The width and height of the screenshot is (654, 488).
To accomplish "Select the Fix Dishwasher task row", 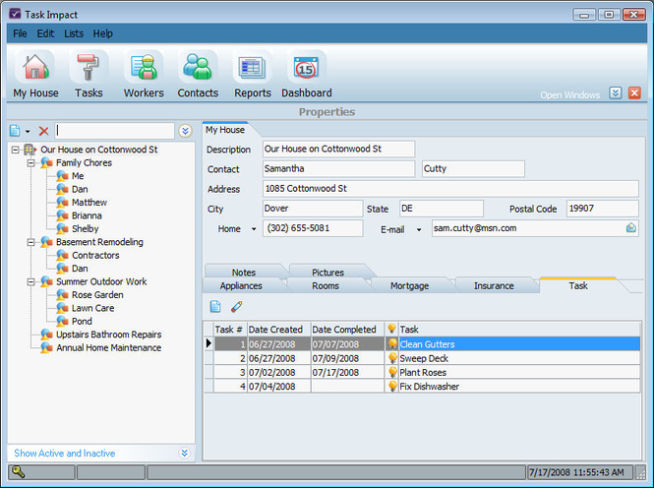I will (423, 387).
